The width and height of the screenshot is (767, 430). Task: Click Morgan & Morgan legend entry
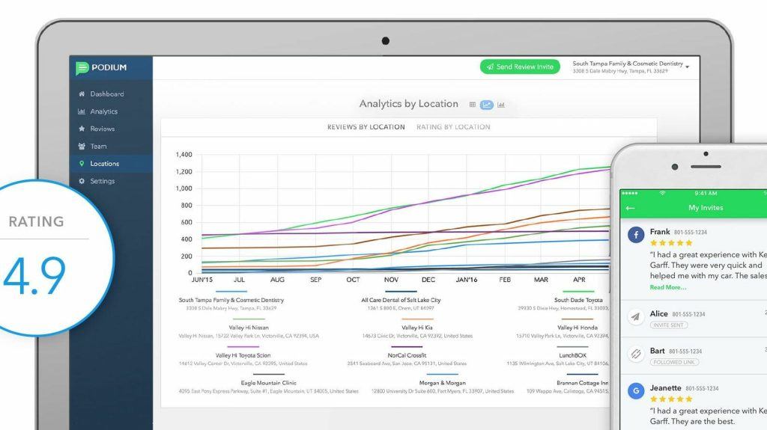(x=442, y=383)
